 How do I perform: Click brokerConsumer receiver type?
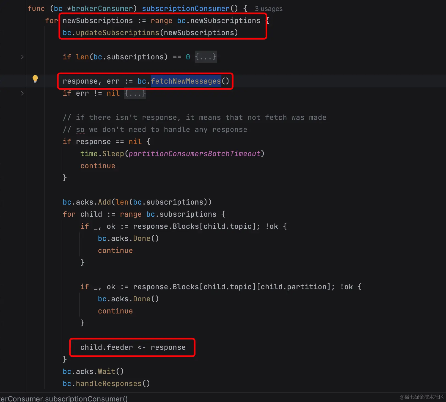click(102, 9)
